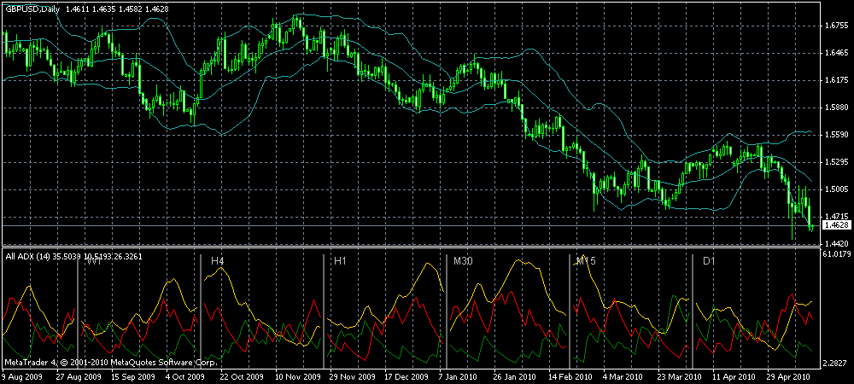Click the 1.6755 price axis label
The width and height of the screenshot is (854, 384).
coord(836,26)
